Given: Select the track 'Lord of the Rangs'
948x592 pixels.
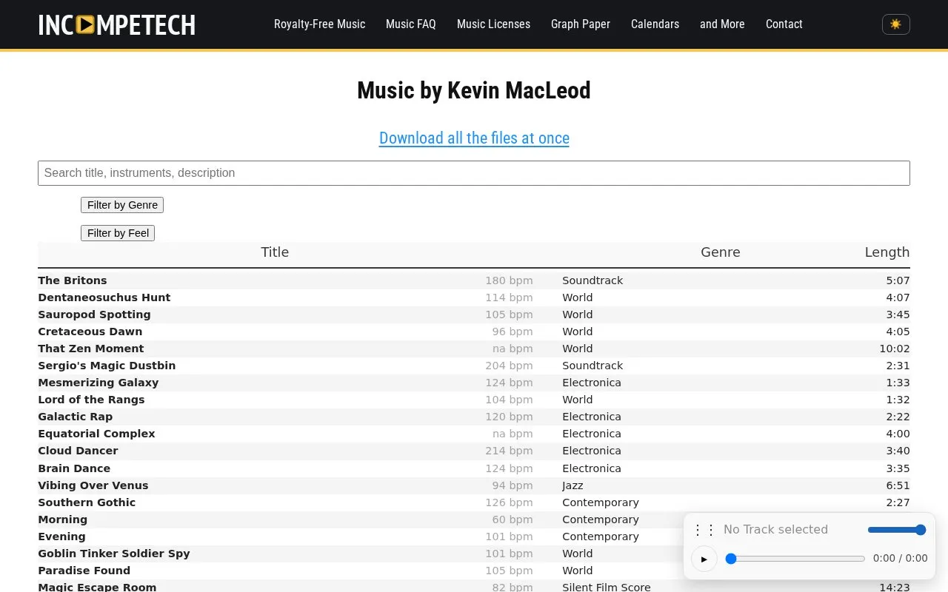Looking at the screenshot, I should click(92, 400).
